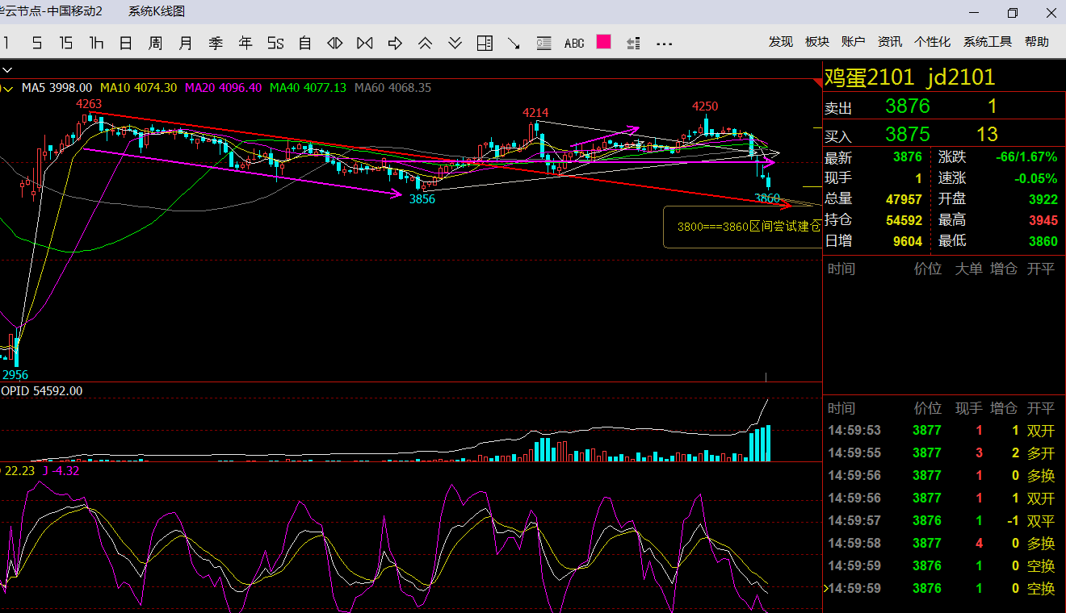Viewport: 1066px width, 613px height.
Task: Open the 资讯 menu
Action: tap(890, 42)
